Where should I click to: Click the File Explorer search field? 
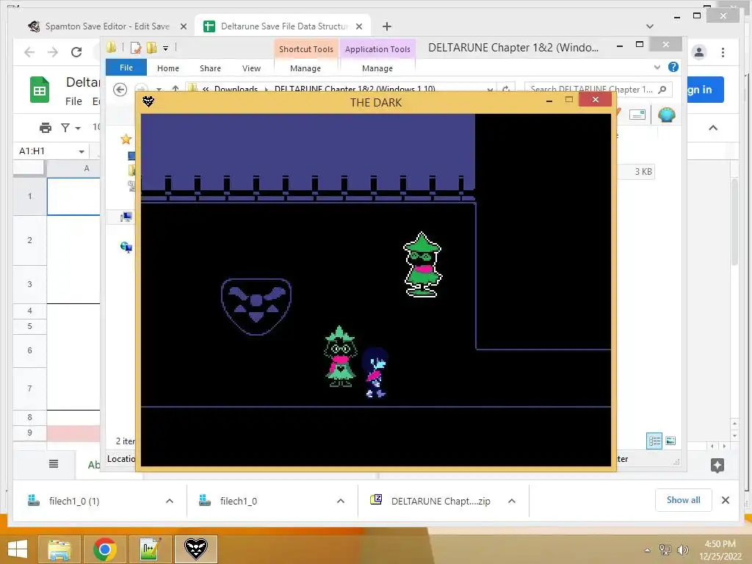click(598, 89)
